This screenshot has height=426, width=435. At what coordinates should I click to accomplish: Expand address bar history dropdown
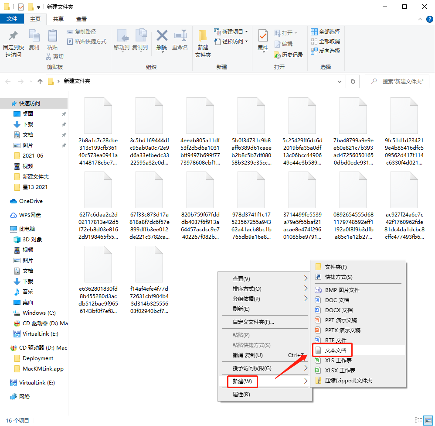(x=339, y=82)
